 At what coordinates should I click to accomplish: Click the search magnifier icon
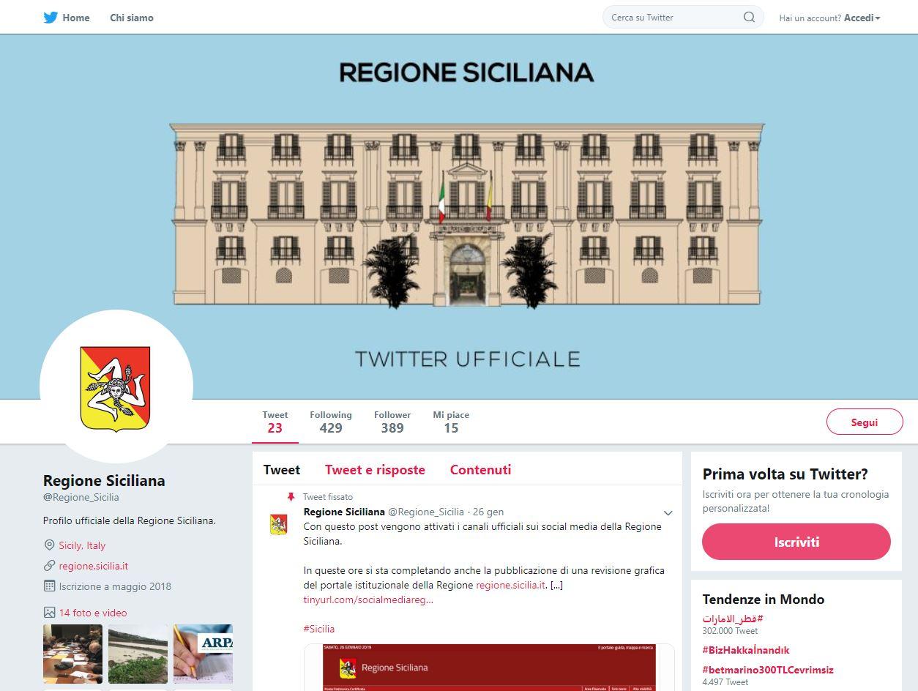(749, 17)
